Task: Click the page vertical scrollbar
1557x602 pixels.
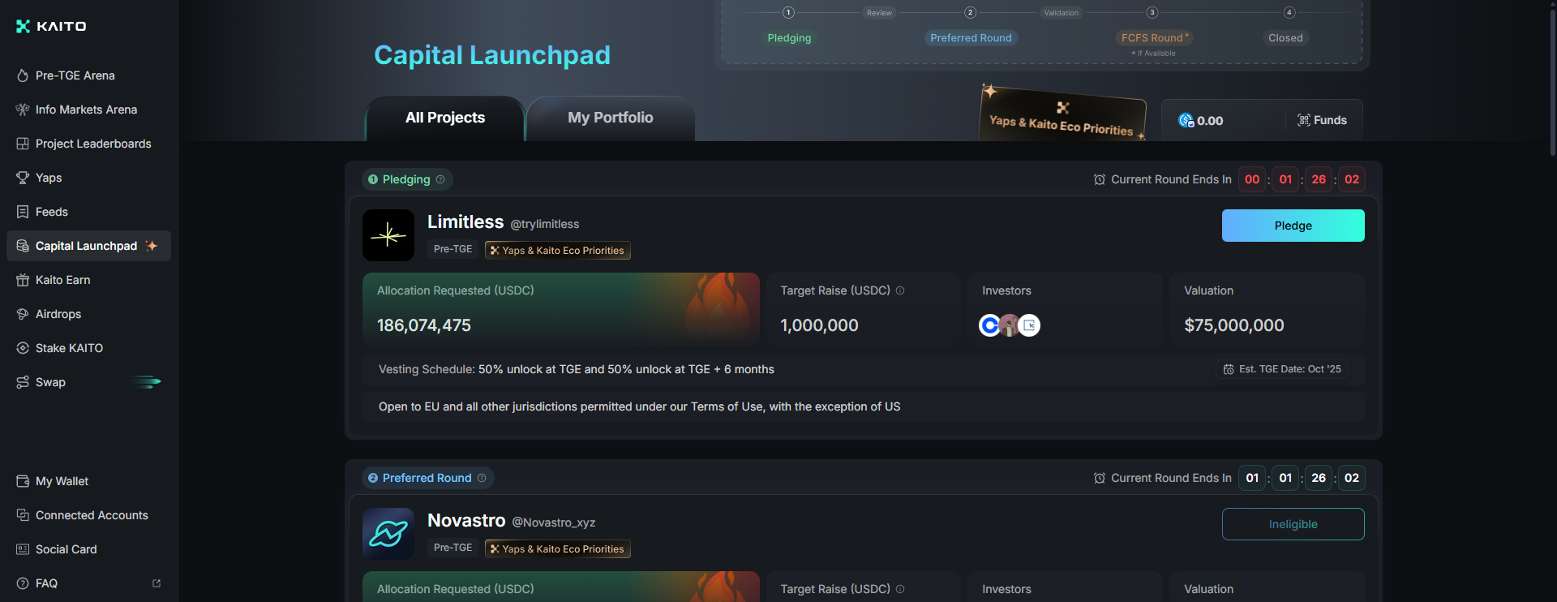Action: (1552, 81)
